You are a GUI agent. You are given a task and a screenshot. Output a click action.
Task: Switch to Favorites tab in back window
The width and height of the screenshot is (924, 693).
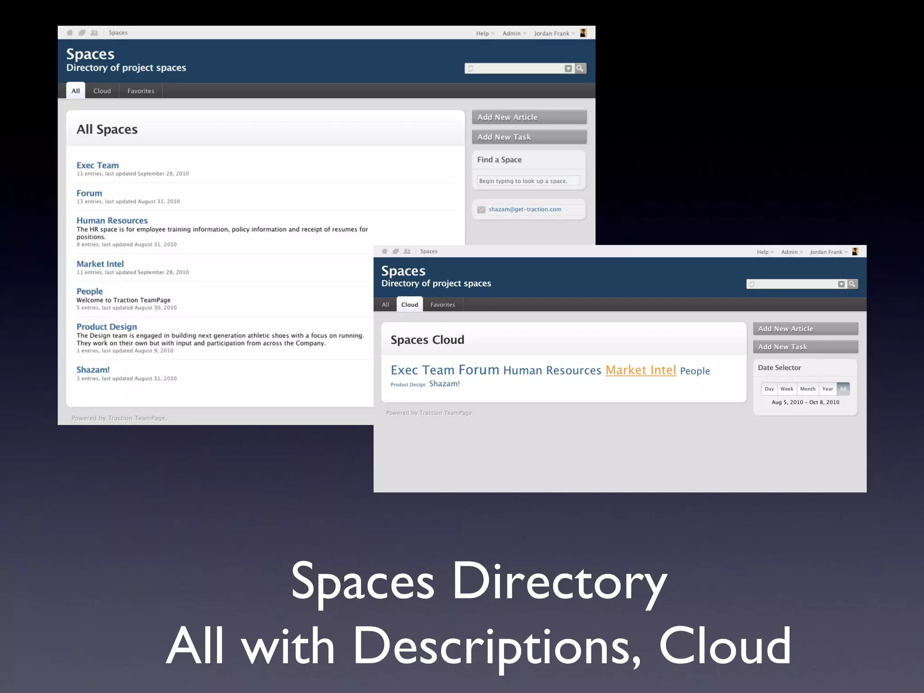click(141, 91)
